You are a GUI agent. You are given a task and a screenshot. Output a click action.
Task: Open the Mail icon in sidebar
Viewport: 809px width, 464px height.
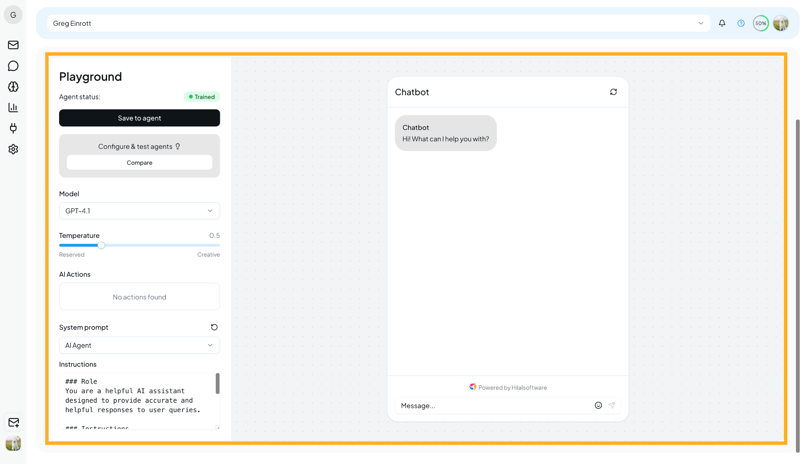13,45
